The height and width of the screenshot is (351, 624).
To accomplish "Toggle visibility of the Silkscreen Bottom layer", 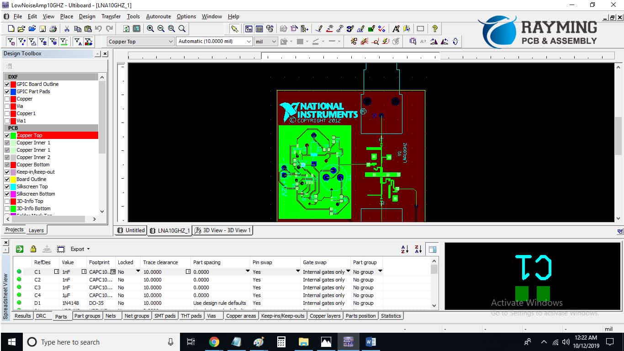I will click(6, 194).
